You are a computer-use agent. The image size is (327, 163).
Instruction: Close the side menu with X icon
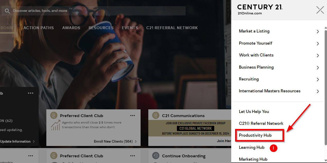coord(320,10)
